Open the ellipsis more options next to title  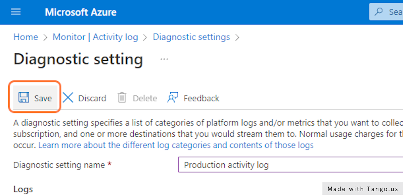click(x=164, y=59)
